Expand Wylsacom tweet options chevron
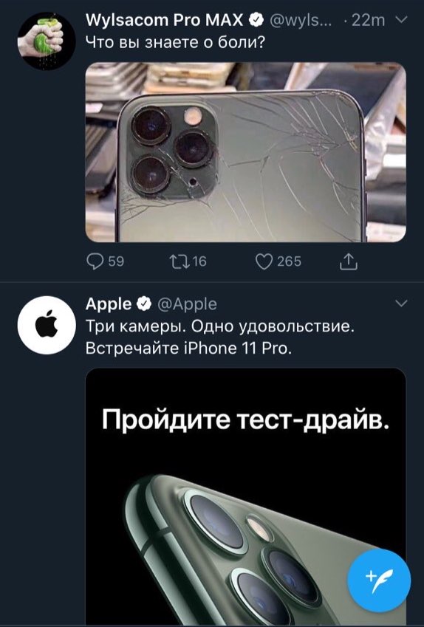This screenshot has width=424, height=627. 401,20
